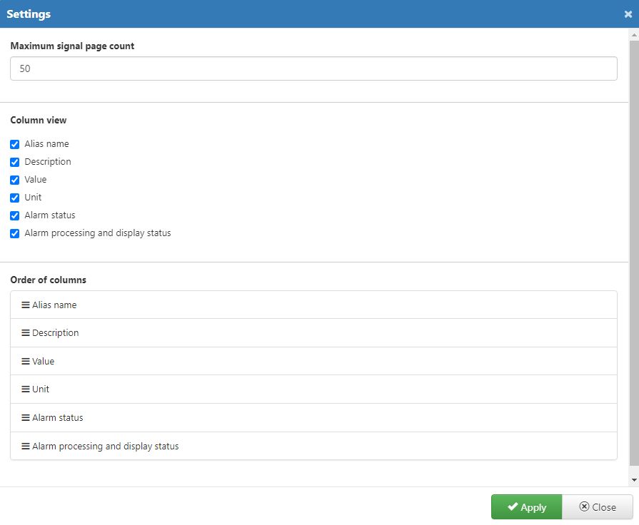This screenshot has height=525, width=639.
Task: Close the Settings dialog with the X icon
Action: [628, 14]
